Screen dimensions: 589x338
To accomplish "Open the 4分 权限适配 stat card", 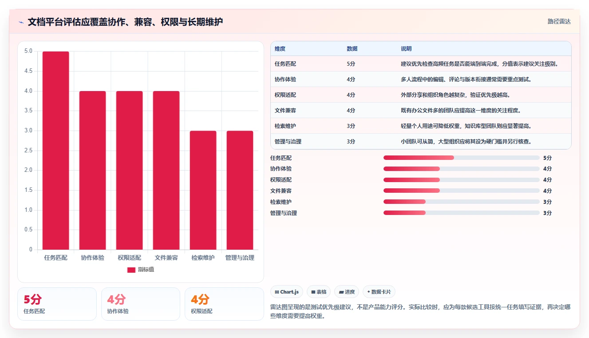I will pos(224,304).
